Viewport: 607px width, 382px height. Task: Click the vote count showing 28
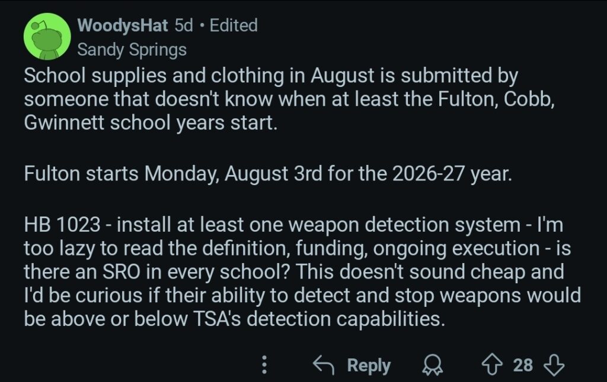pyautogui.click(x=522, y=365)
